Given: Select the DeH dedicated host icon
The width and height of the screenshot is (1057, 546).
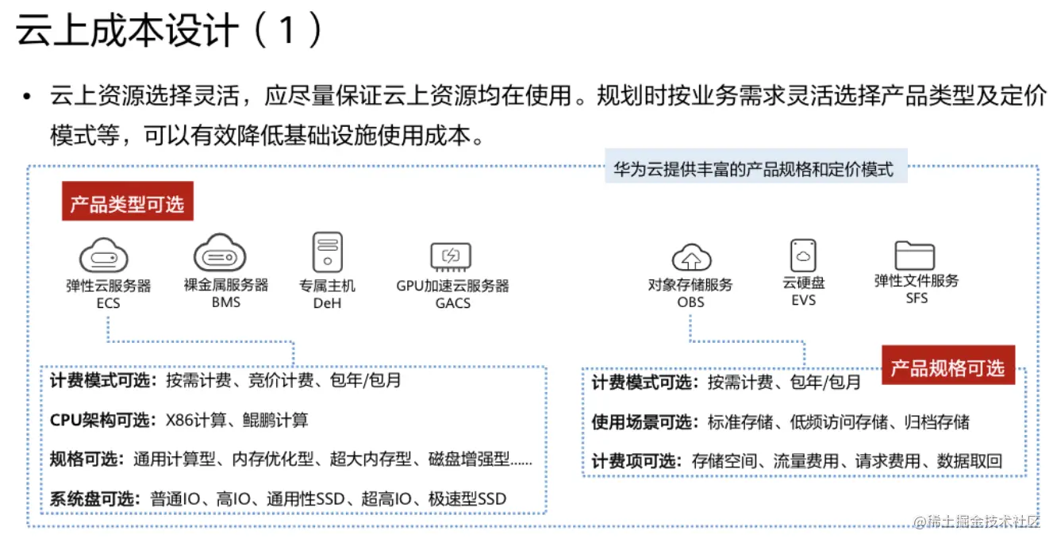Looking at the screenshot, I should tap(327, 253).
